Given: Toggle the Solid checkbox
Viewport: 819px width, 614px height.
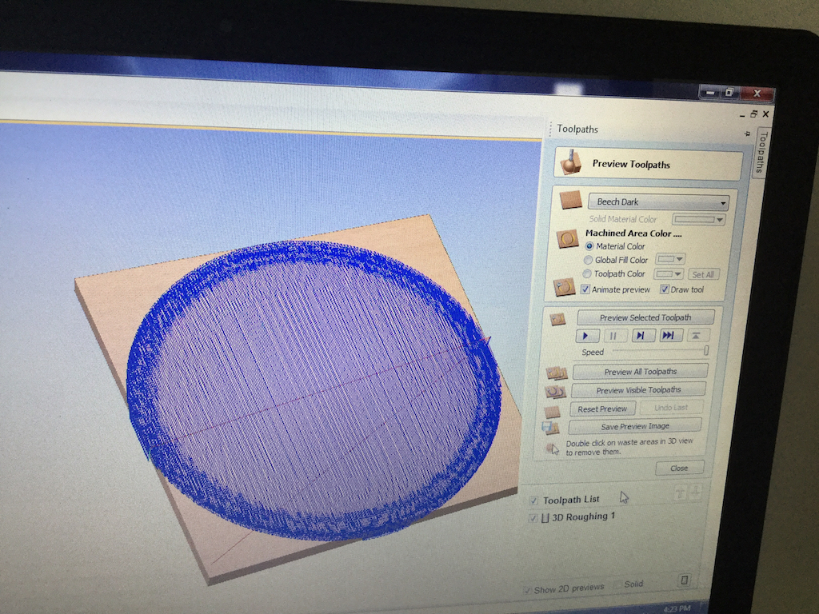Looking at the screenshot, I should [x=619, y=584].
